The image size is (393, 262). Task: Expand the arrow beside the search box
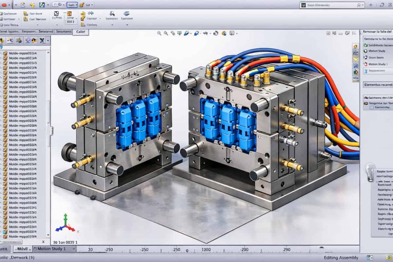click(x=362, y=5)
